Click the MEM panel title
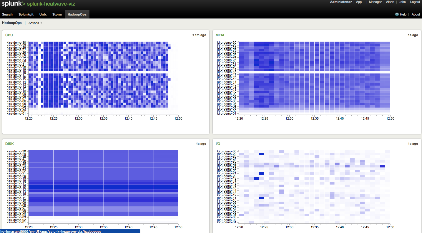Viewport: 422px width, 233px height. (220, 35)
